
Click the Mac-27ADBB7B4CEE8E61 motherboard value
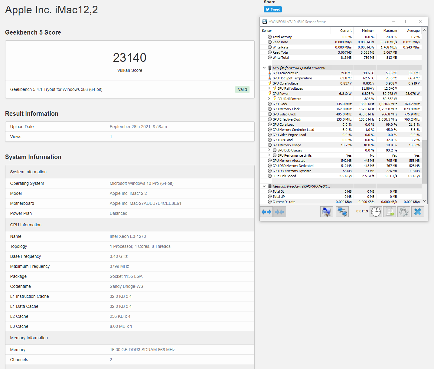coord(145,203)
